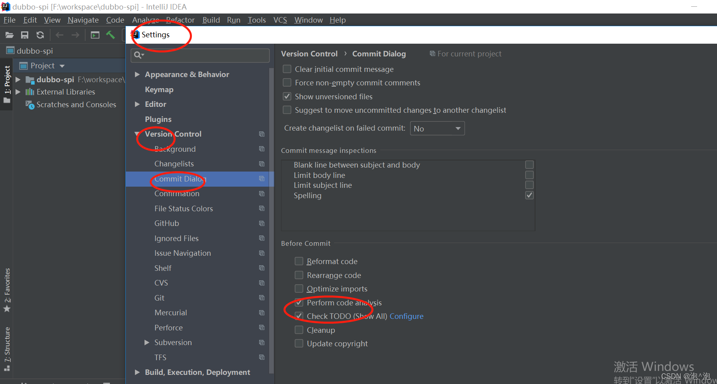Disable the Spelling inspection checkbox

click(529, 195)
